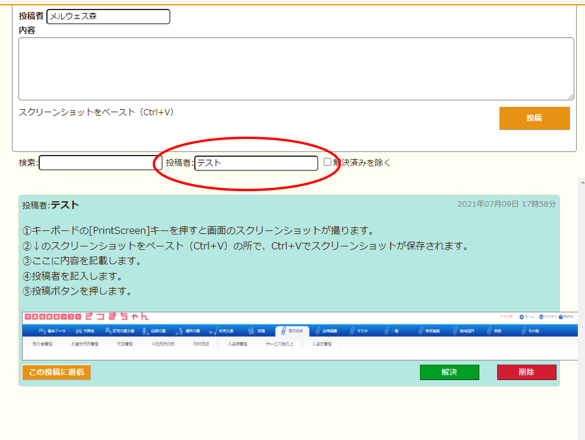Delete the post using red 削除 button
The width and height of the screenshot is (585, 440).
(526, 372)
